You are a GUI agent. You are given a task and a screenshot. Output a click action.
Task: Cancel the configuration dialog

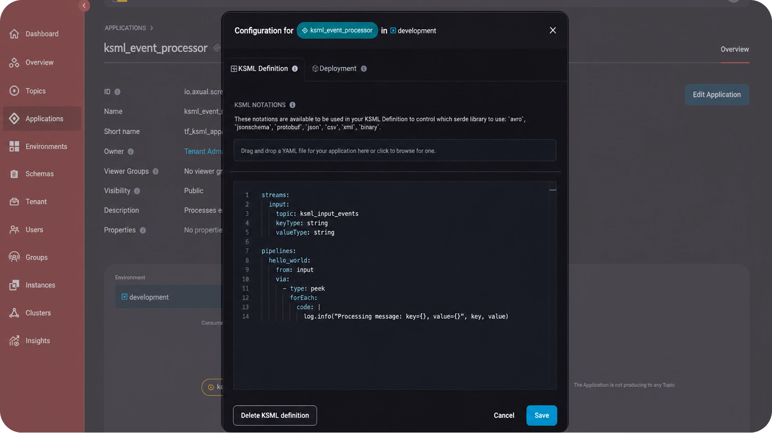(x=504, y=416)
